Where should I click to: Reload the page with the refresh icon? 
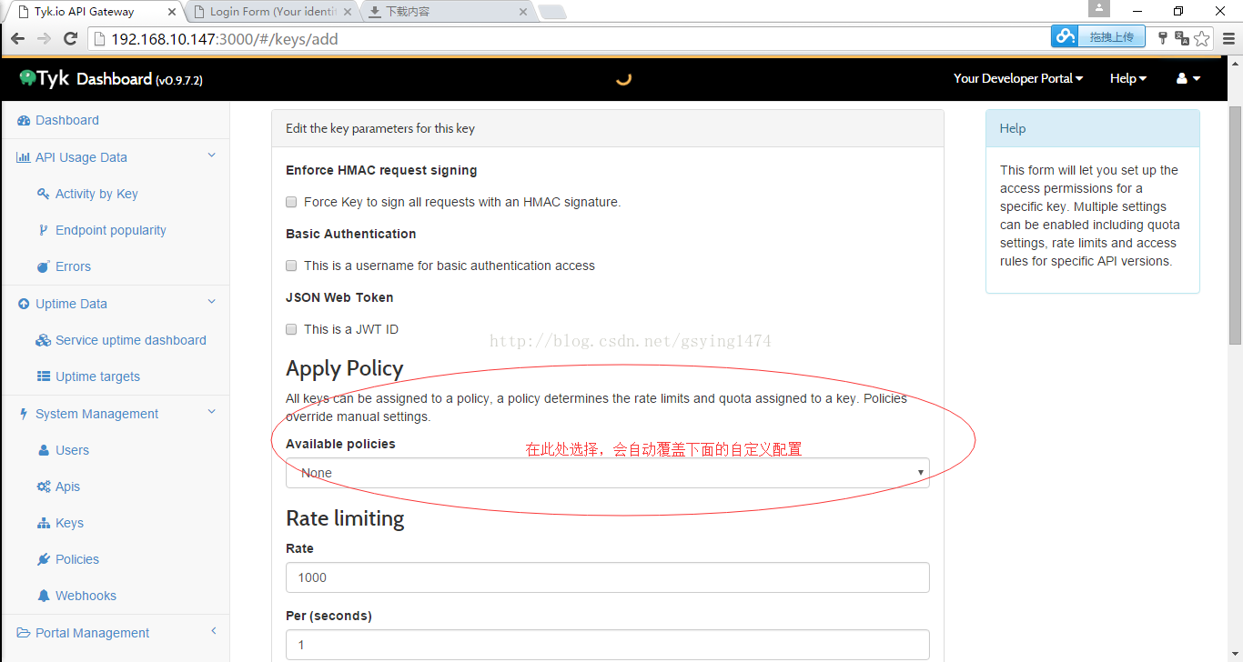(70, 38)
